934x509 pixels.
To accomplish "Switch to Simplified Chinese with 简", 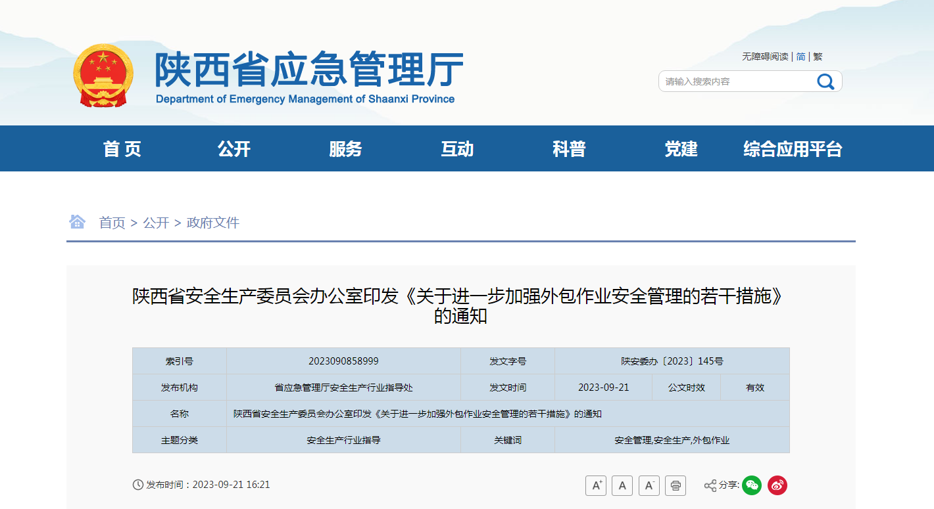I will [x=800, y=56].
